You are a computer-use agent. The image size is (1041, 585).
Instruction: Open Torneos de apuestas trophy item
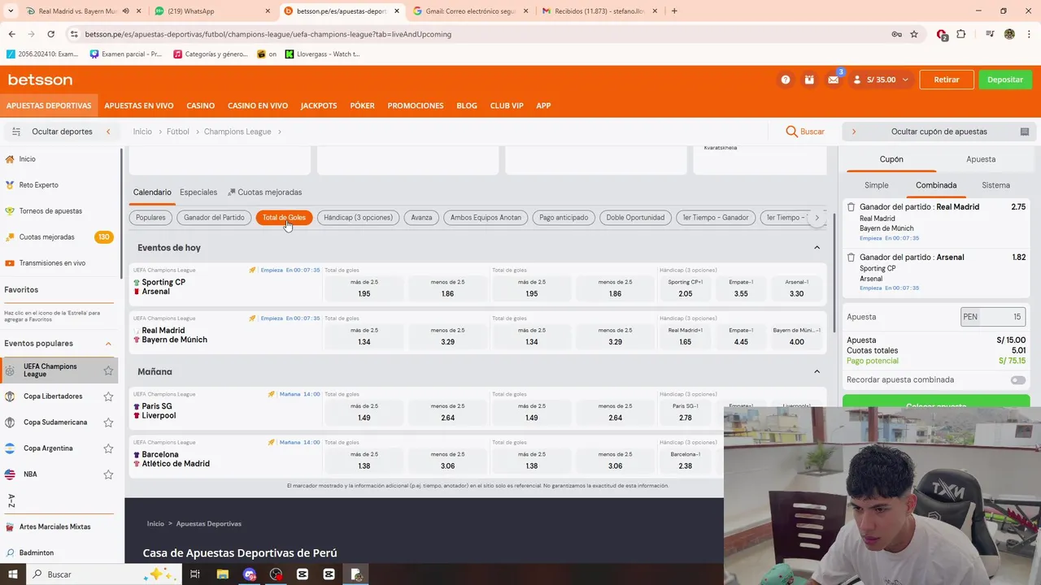[x=50, y=211]
